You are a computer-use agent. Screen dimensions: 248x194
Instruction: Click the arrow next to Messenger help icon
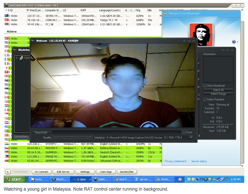pyautogui.click(x=237, y=42)
